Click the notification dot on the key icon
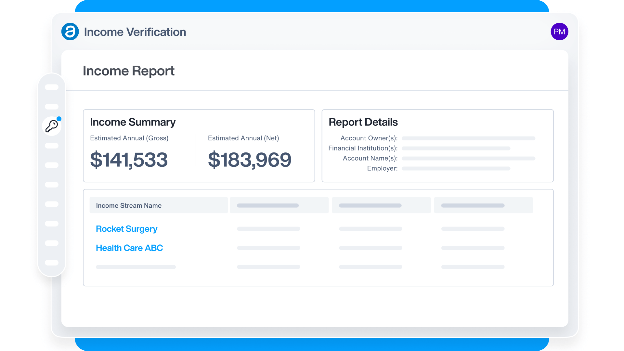This screenshot has width=624, height=351. [59, 118]
